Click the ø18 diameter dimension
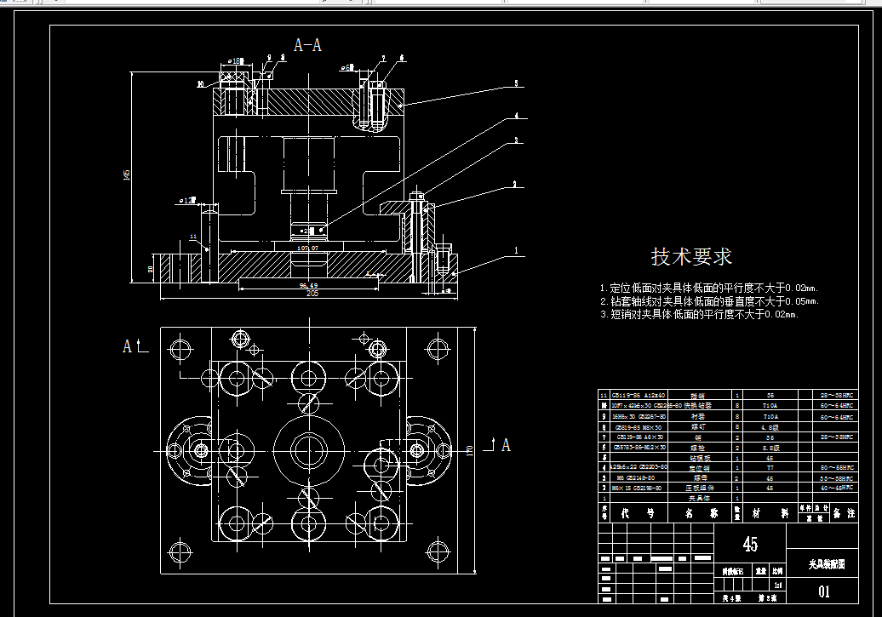 tap(234, 60)
